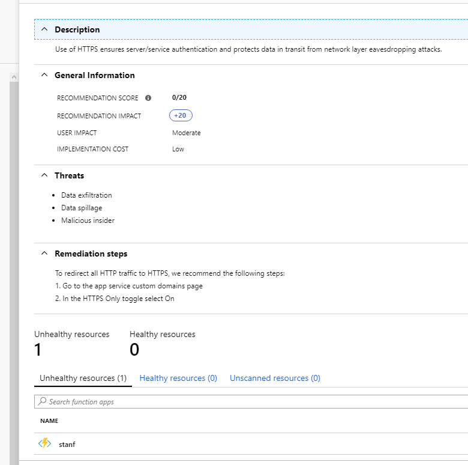The image size is (468, 465).
Task: Click the Threats section heading
Action: [69, 175]
